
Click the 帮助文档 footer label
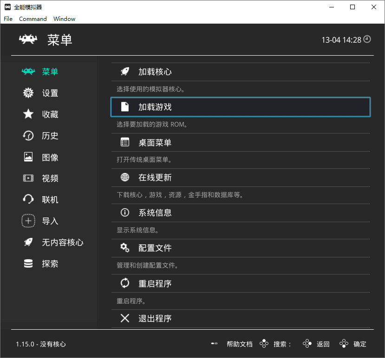(x=240, y=344)
